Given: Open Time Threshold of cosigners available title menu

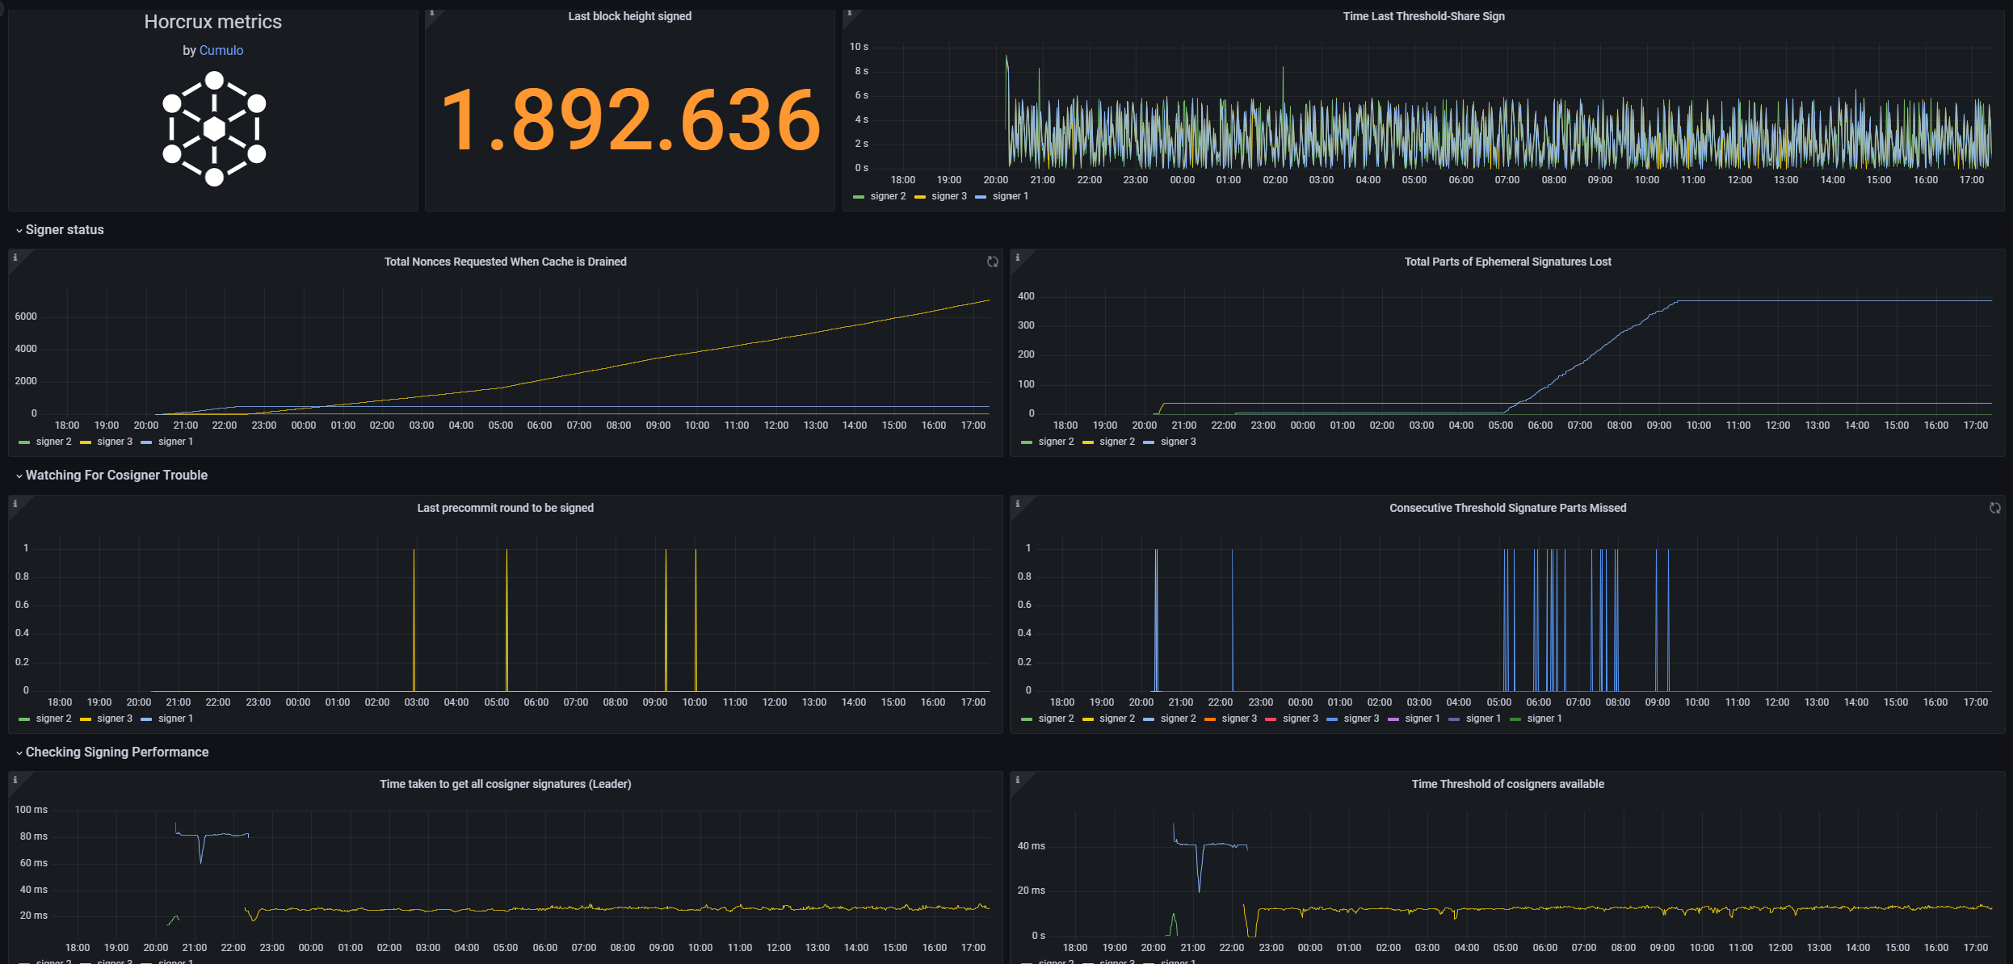Looking at the screenshot, I should 1508,784.
